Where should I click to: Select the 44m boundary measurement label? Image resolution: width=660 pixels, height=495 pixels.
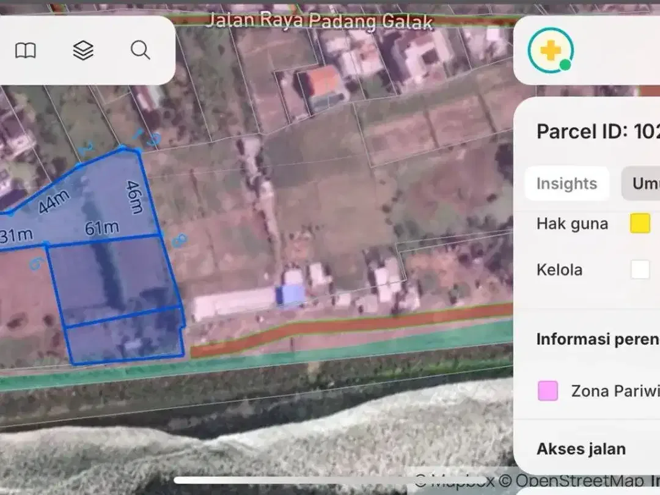click(53, 202)
